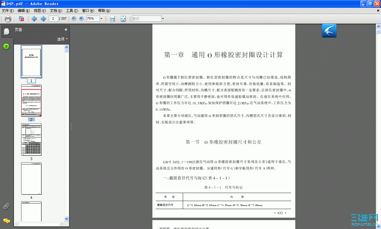Click the Print icon on the toolbar
The image size is (381, 229).
tap(8, 18)
